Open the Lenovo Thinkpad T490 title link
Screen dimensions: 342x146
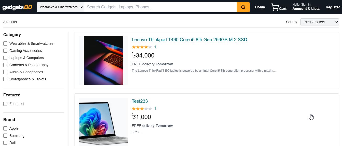189,40
